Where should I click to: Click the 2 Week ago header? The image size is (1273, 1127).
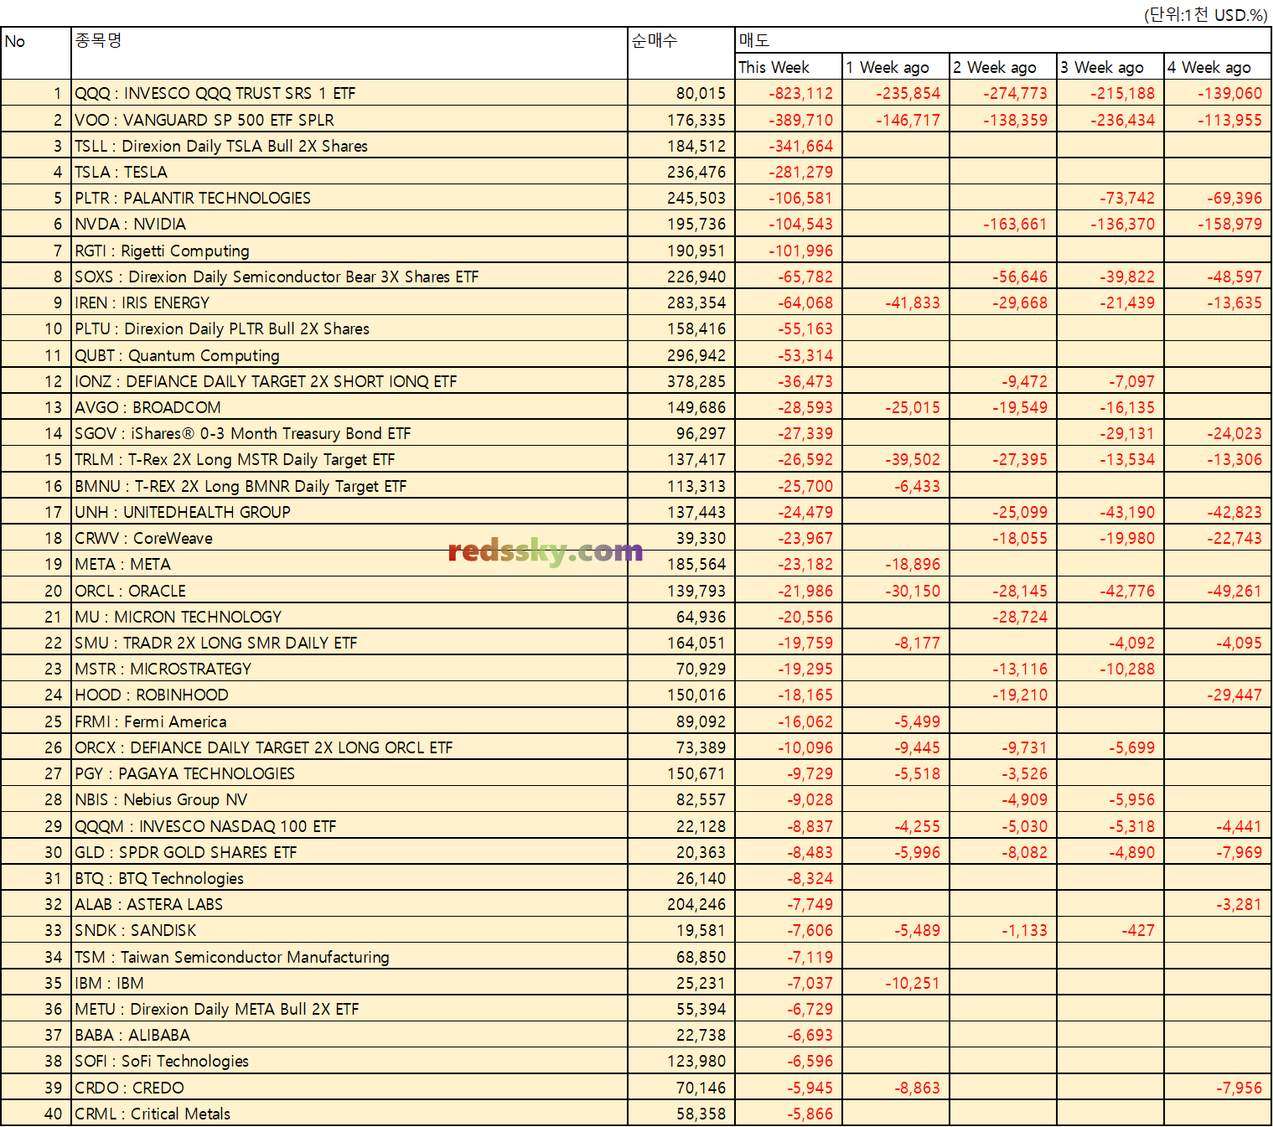[x=1003, y=67]
